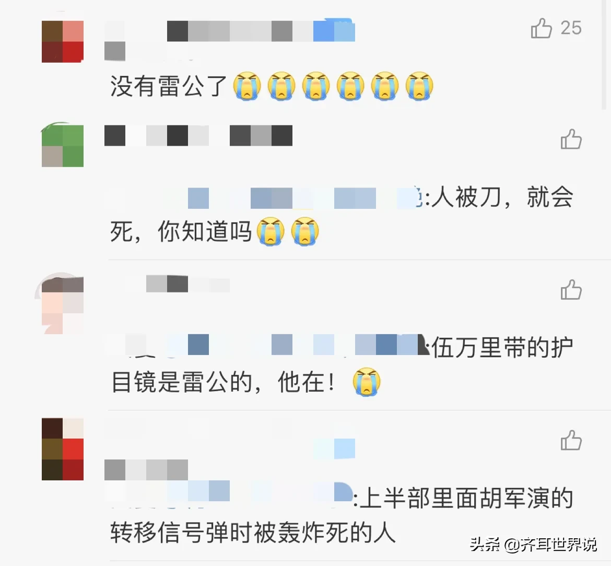The height and width of the screenshot is (566, 611).
Task: Select the comment text "目镜是雷公的，他在！"
Action: click(x=222, y=382)
